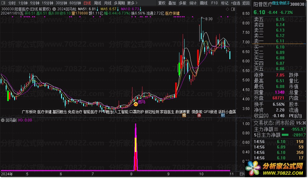Open the detail list icon next to 主力净额
This screenshot has width=308, height=178.
coord(276,129)
